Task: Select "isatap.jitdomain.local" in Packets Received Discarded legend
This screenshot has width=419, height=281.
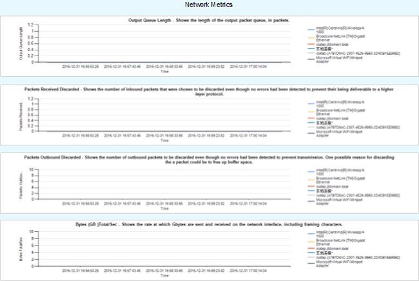Action: pos(332,118)
